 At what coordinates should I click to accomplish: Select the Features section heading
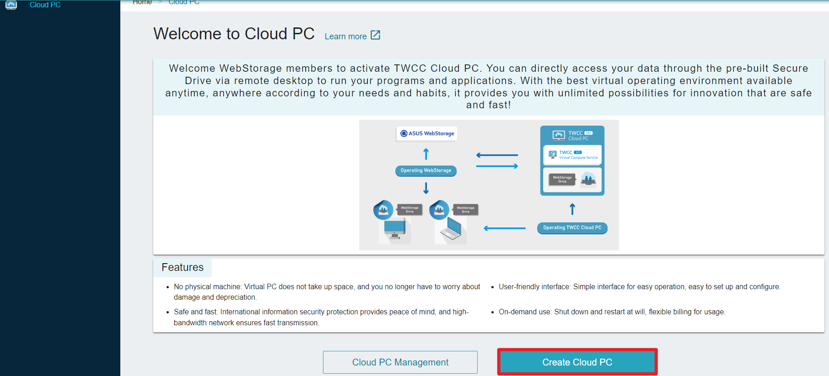point(183,267)
